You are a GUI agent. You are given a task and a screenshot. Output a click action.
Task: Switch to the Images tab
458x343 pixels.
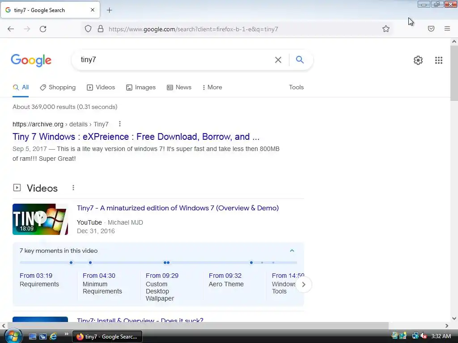click(x=141, y=87)
